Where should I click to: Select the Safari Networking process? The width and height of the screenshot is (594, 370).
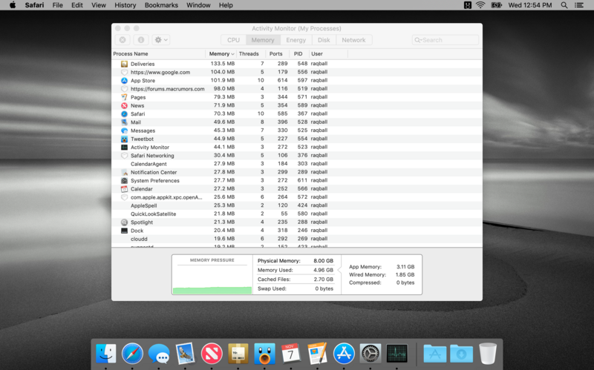coord(297,155)
